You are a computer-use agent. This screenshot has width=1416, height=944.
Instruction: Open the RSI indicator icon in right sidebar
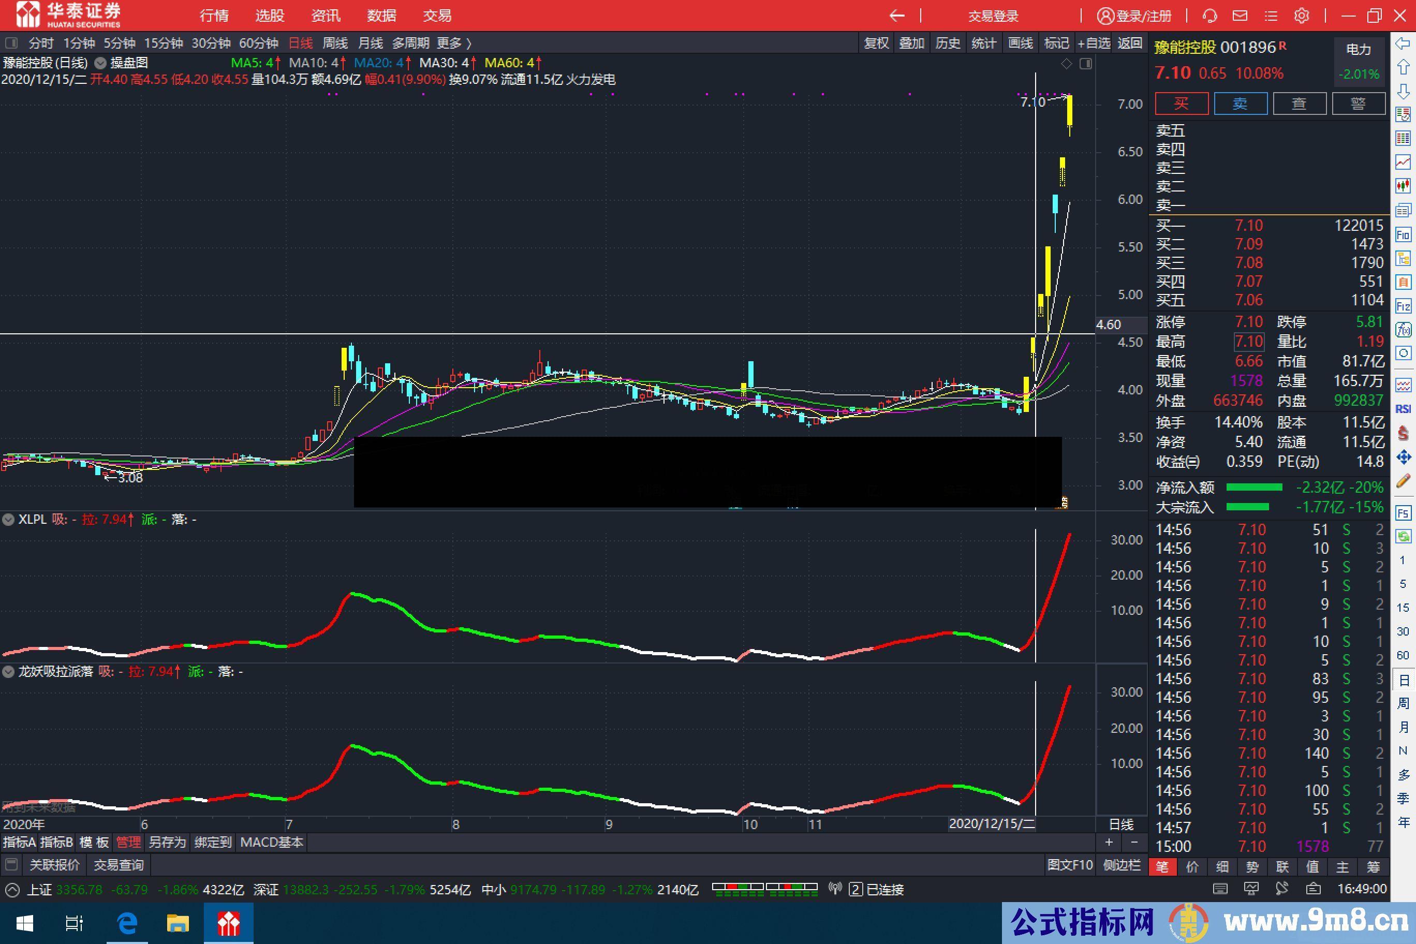tap(1404, 408)
